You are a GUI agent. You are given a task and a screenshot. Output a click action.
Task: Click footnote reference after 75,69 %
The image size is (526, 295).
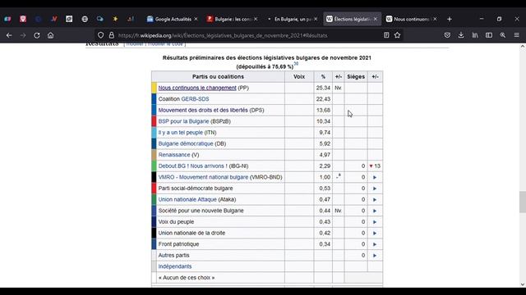click(x=296, y=64)
